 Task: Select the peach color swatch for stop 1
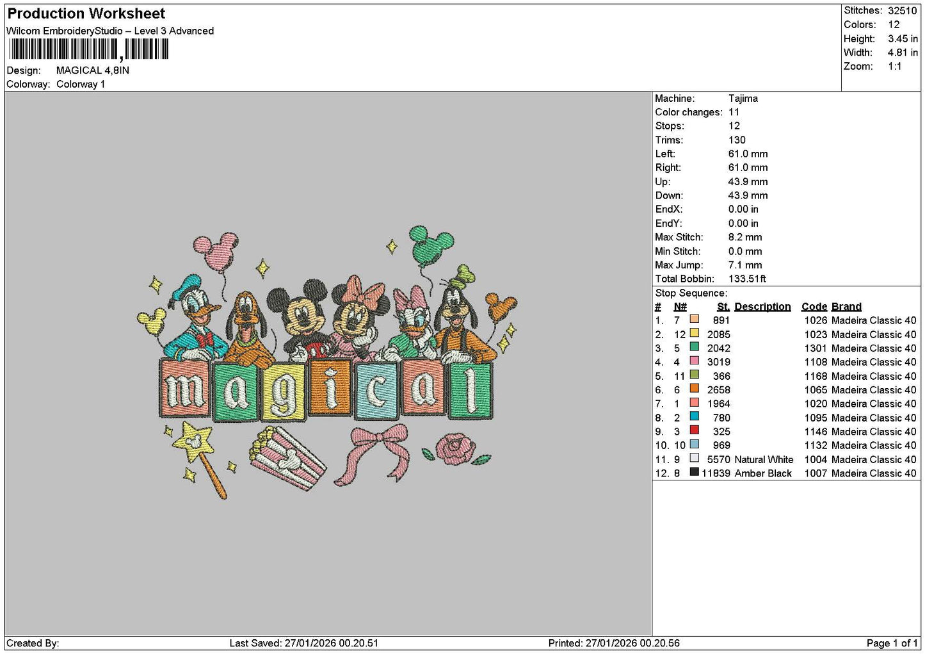(x=695, y=319)
